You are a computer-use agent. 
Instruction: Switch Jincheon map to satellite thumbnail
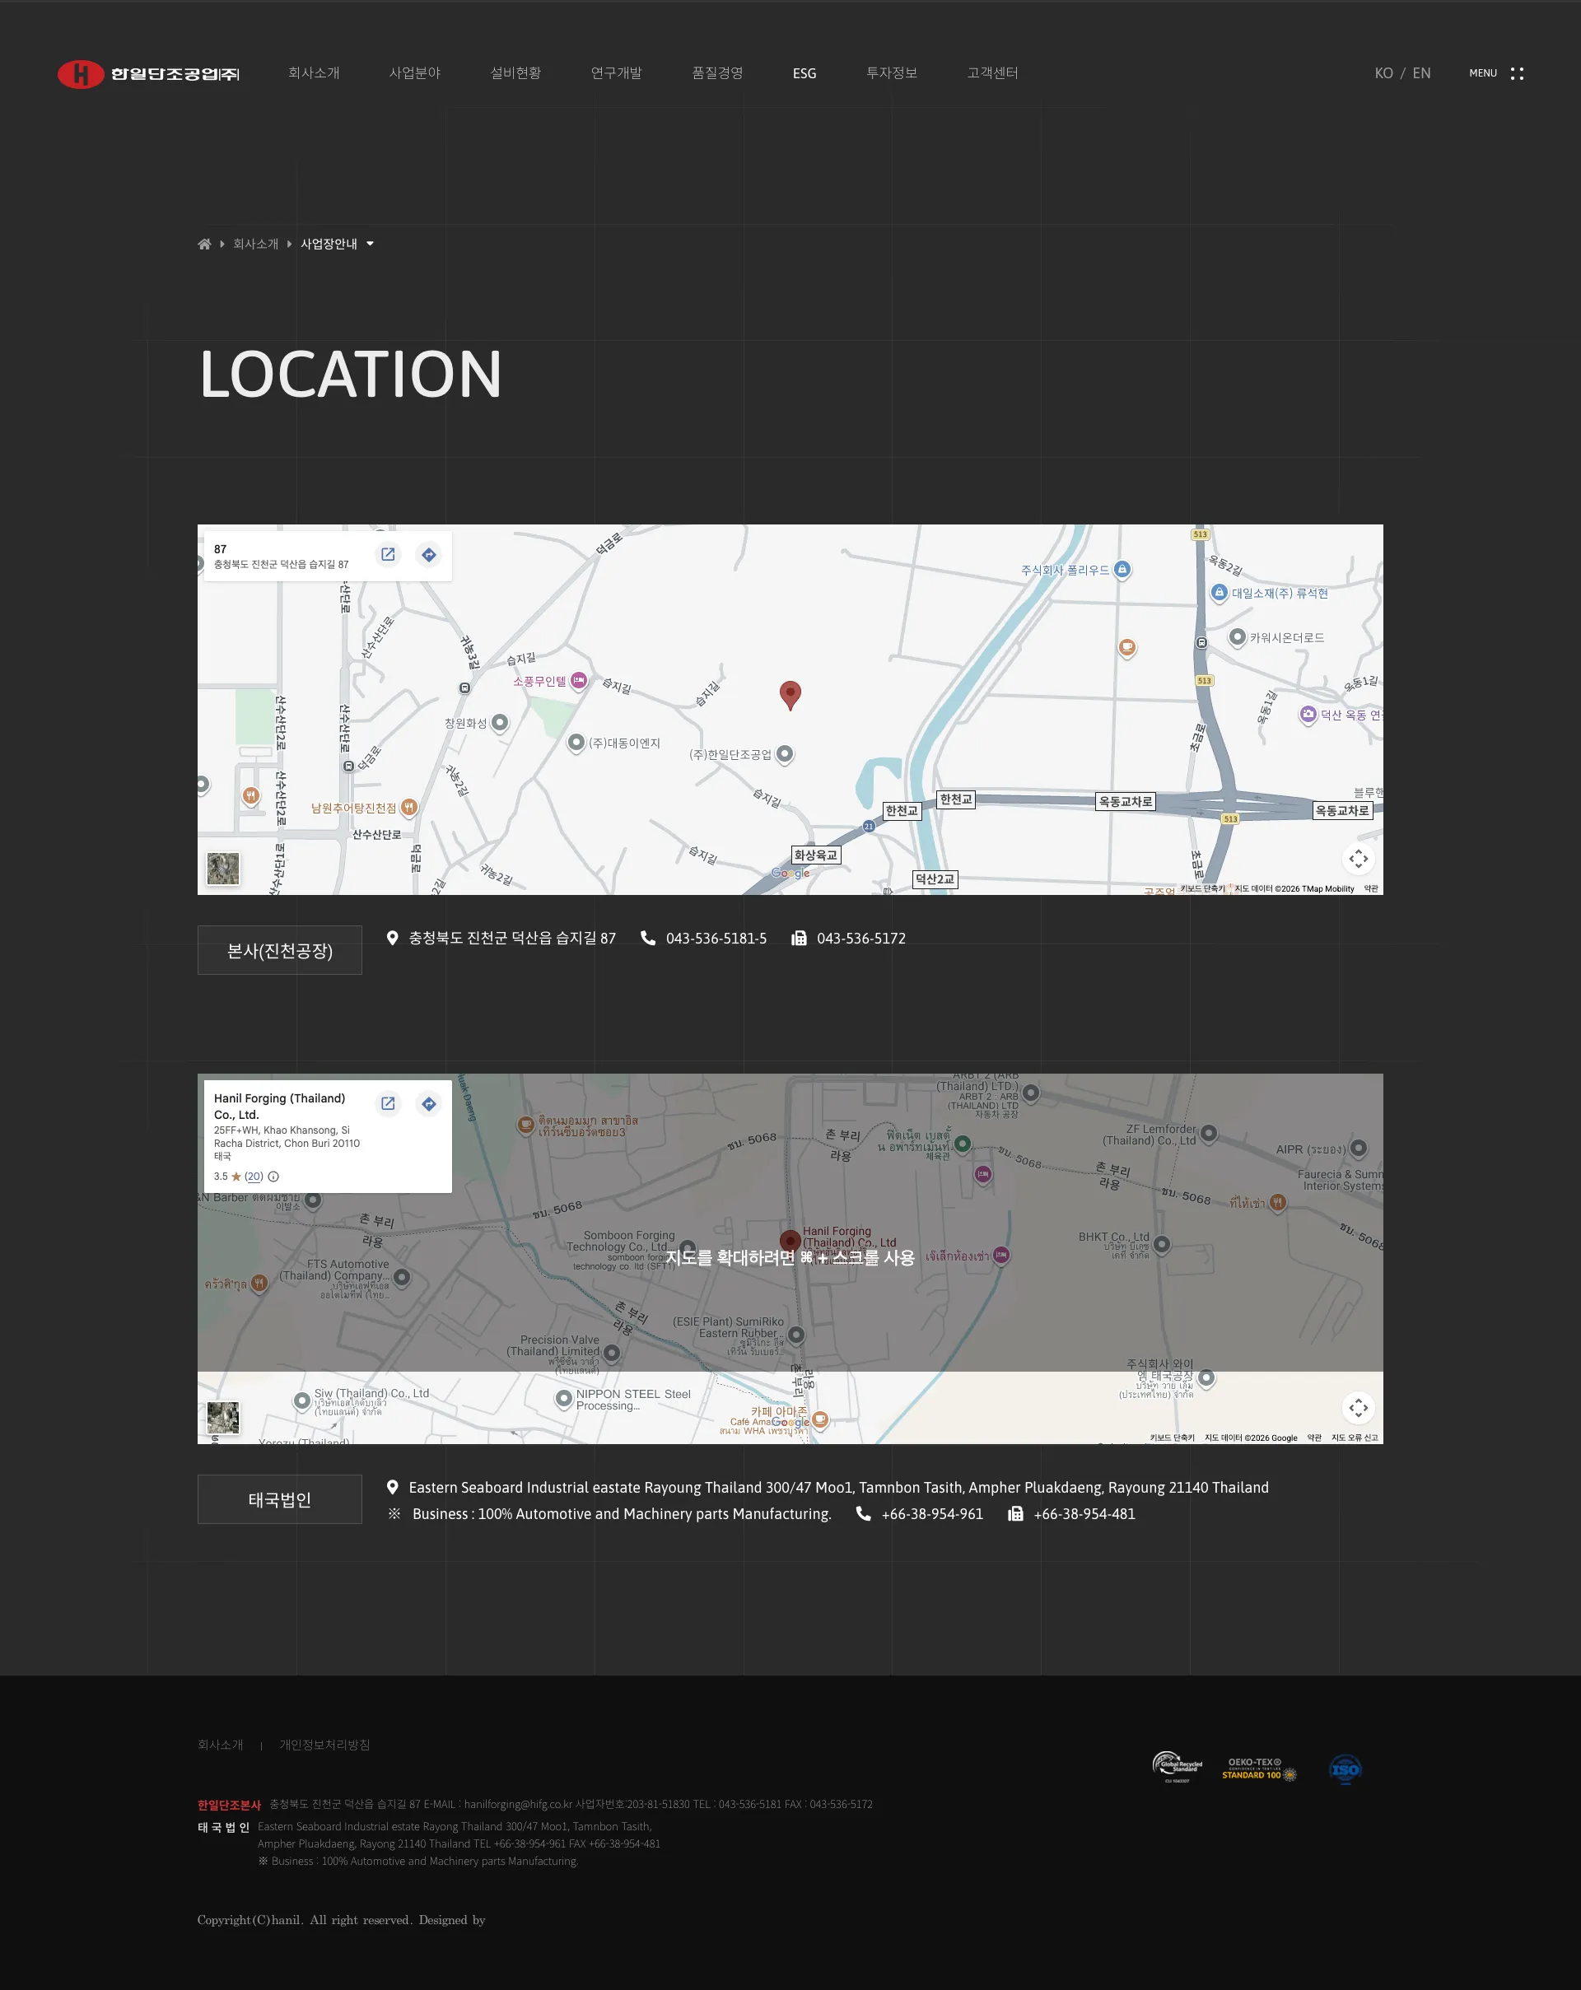tap(223, 869)
